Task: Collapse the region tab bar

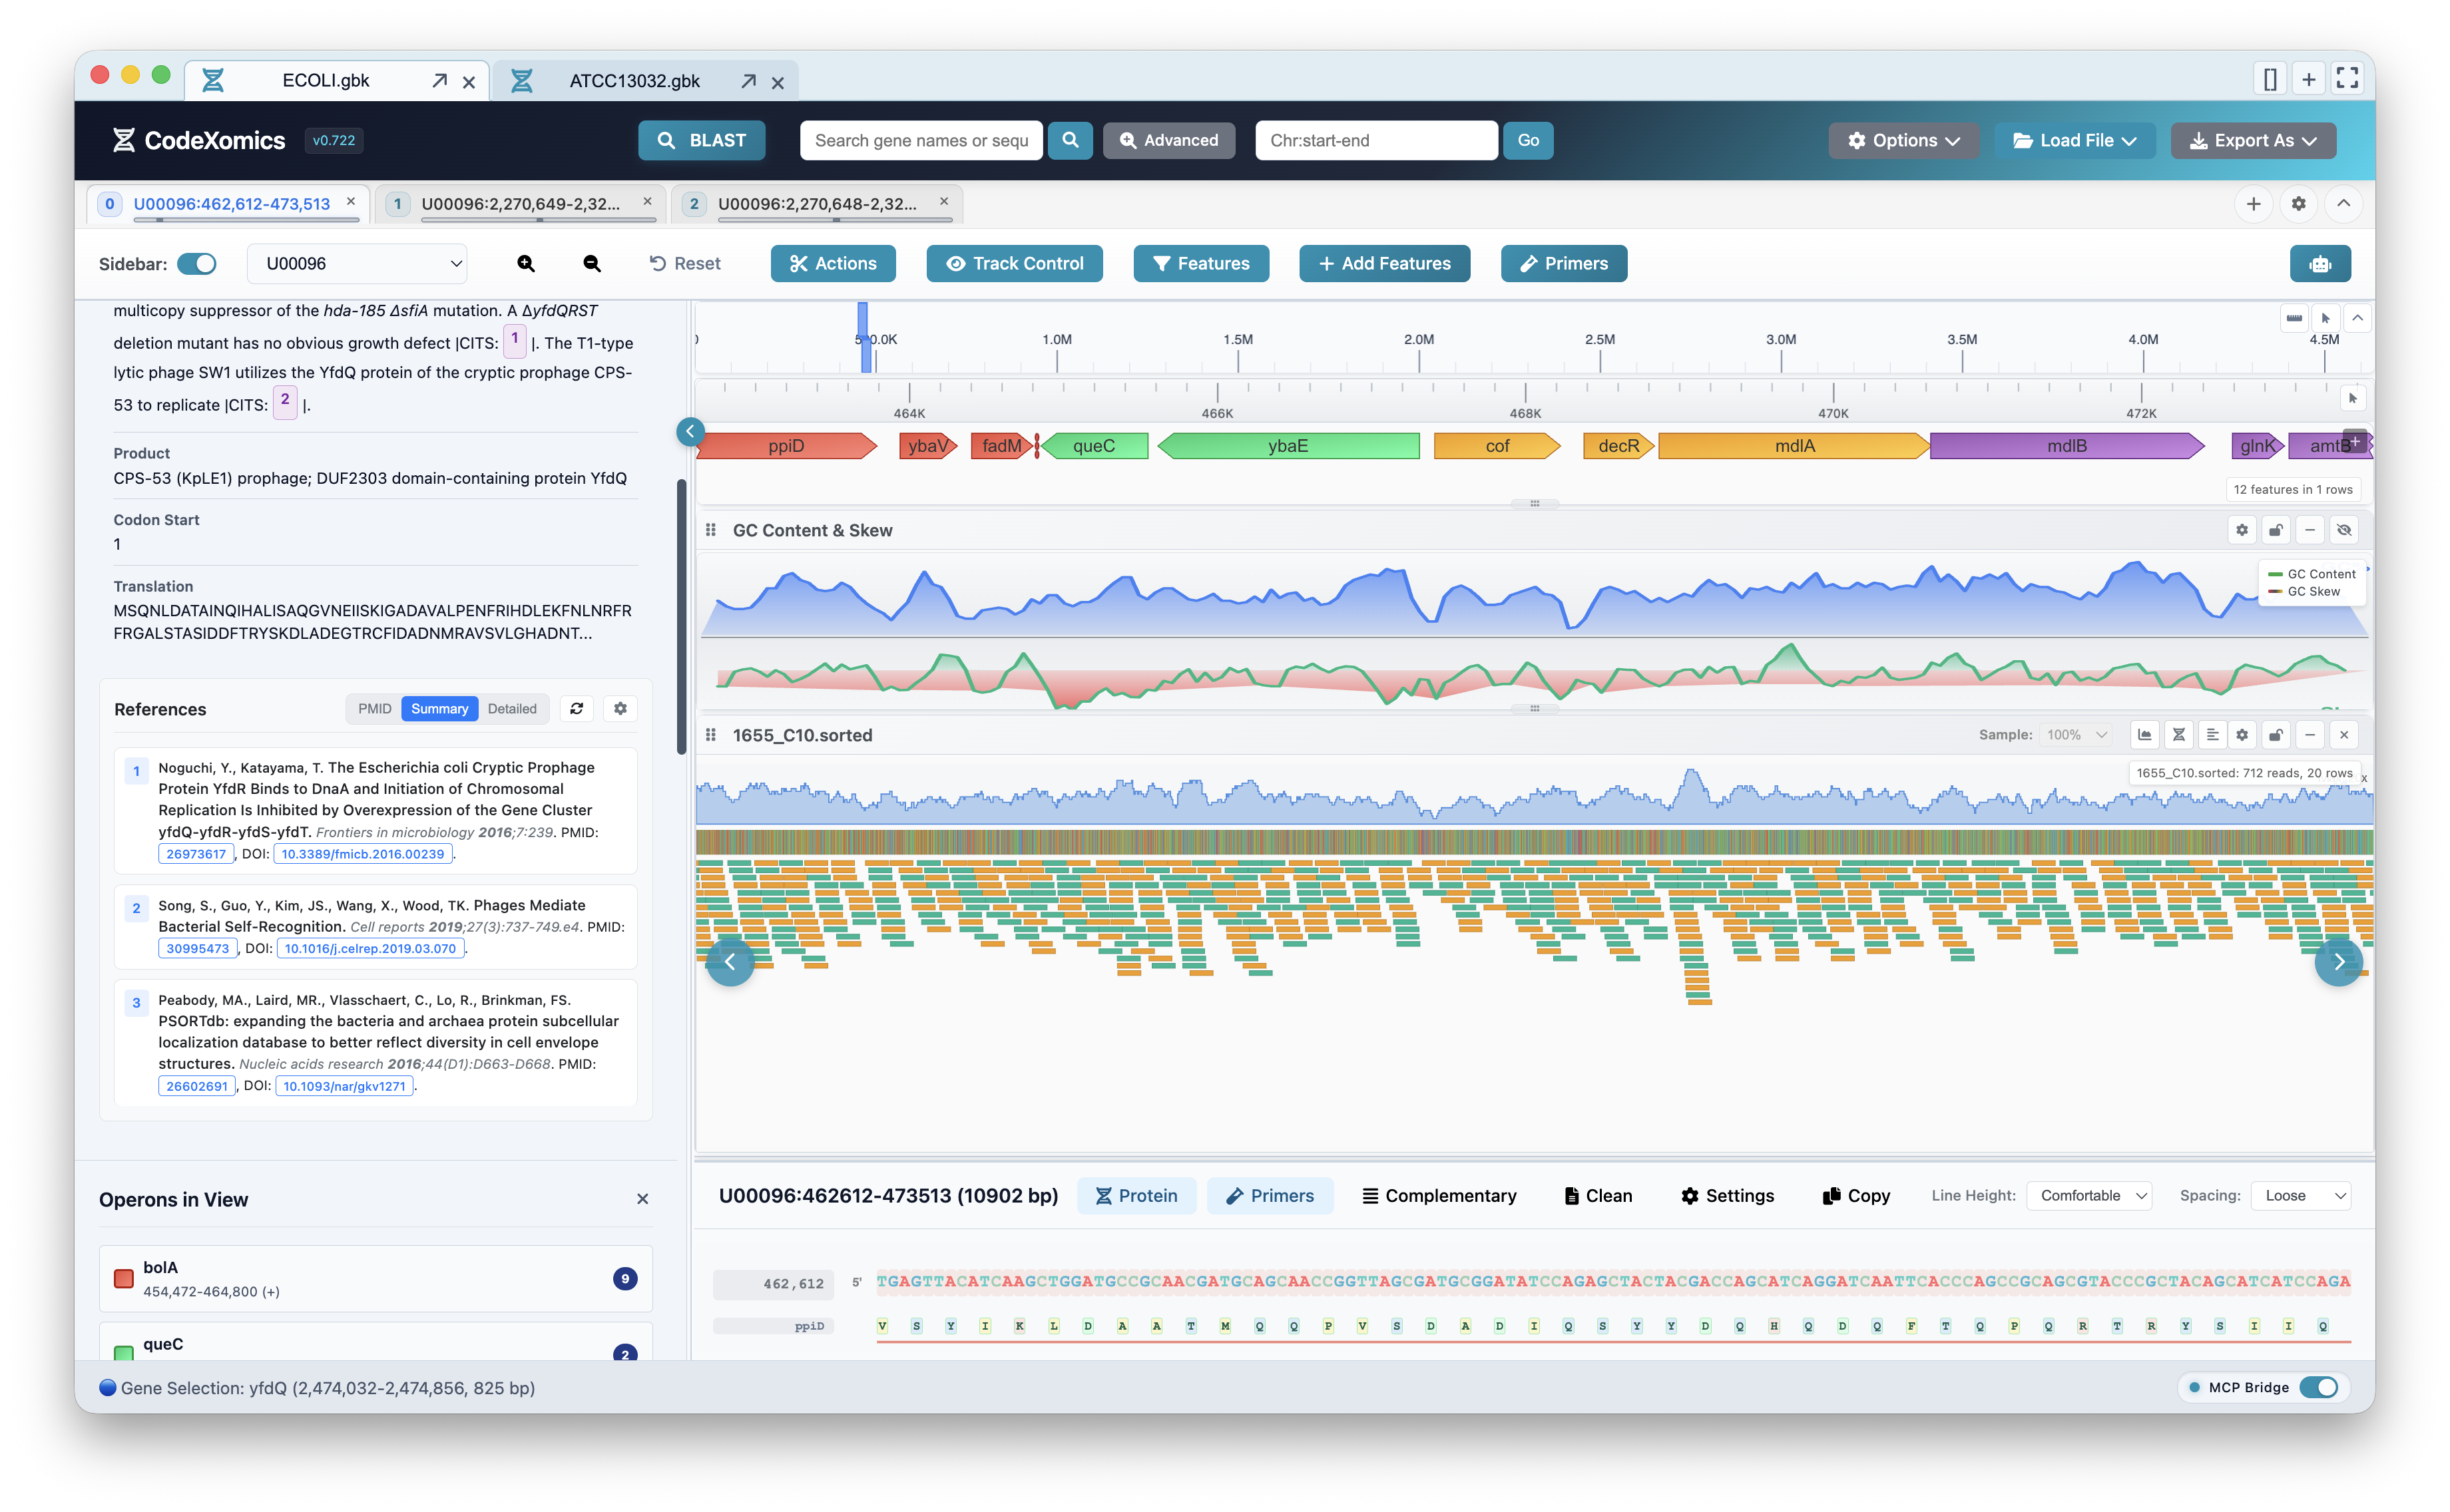Action: pos(2343,204)
